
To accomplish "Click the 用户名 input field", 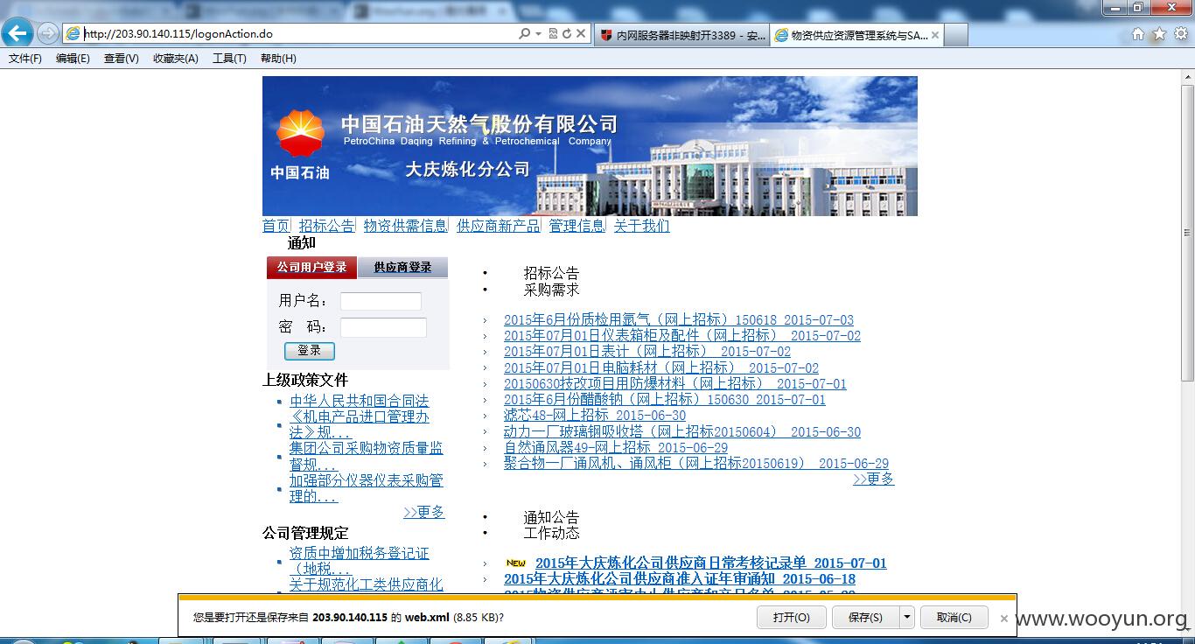I will pyautogui.click(x=381, y=301).
